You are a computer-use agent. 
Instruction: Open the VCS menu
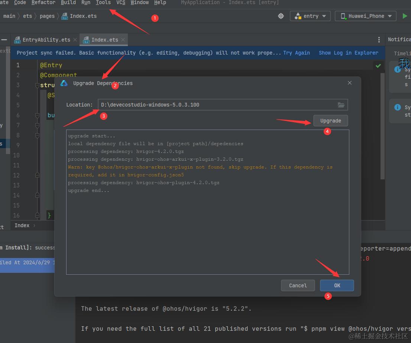tap(120, 2)
